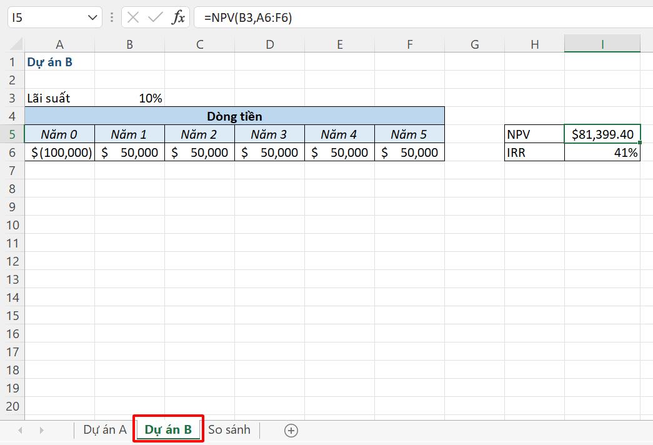
Task: Click the Enter checkmark icon in formula bar
Action: pyautogui.click(x=156, y=17)
